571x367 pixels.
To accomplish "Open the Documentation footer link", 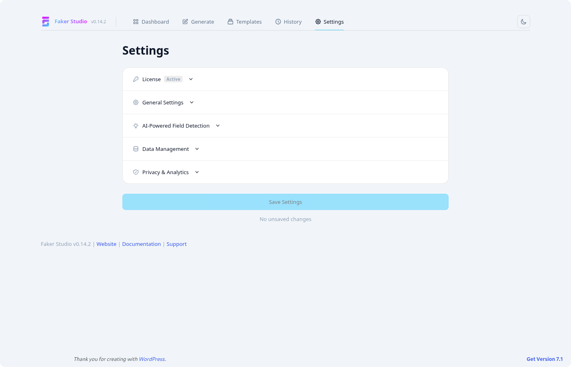I will [x=142, y=244].
